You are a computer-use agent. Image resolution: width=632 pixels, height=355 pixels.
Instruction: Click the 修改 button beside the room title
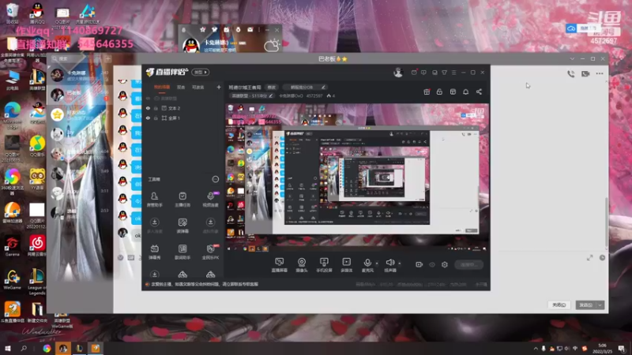(x=272, y=87)
